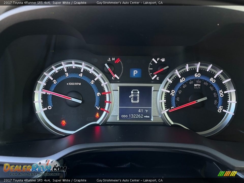Viewport: 244px width, 183px height.
Task: Click the MPH label on the speedometer
Action: [197, 85]
